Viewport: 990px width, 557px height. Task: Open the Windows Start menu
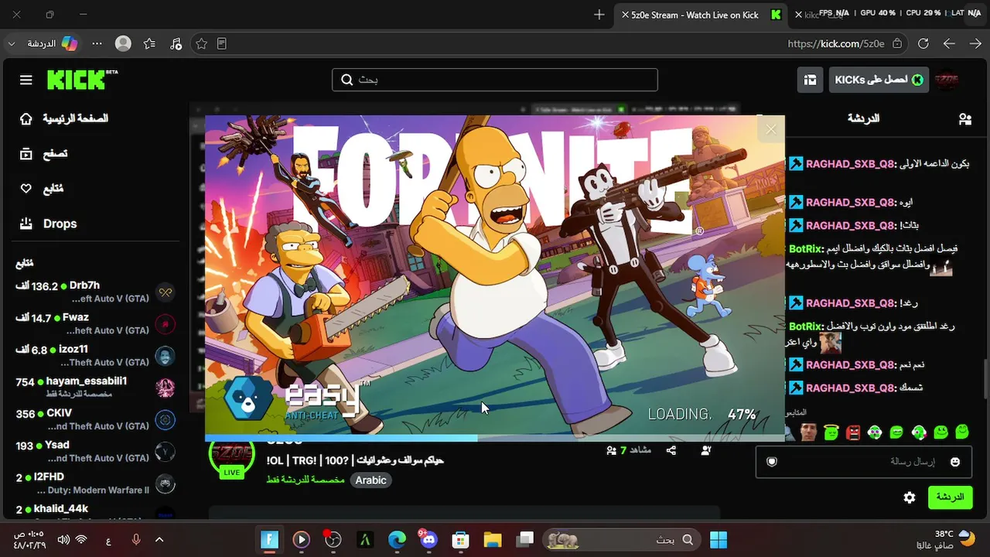[718, 540]
